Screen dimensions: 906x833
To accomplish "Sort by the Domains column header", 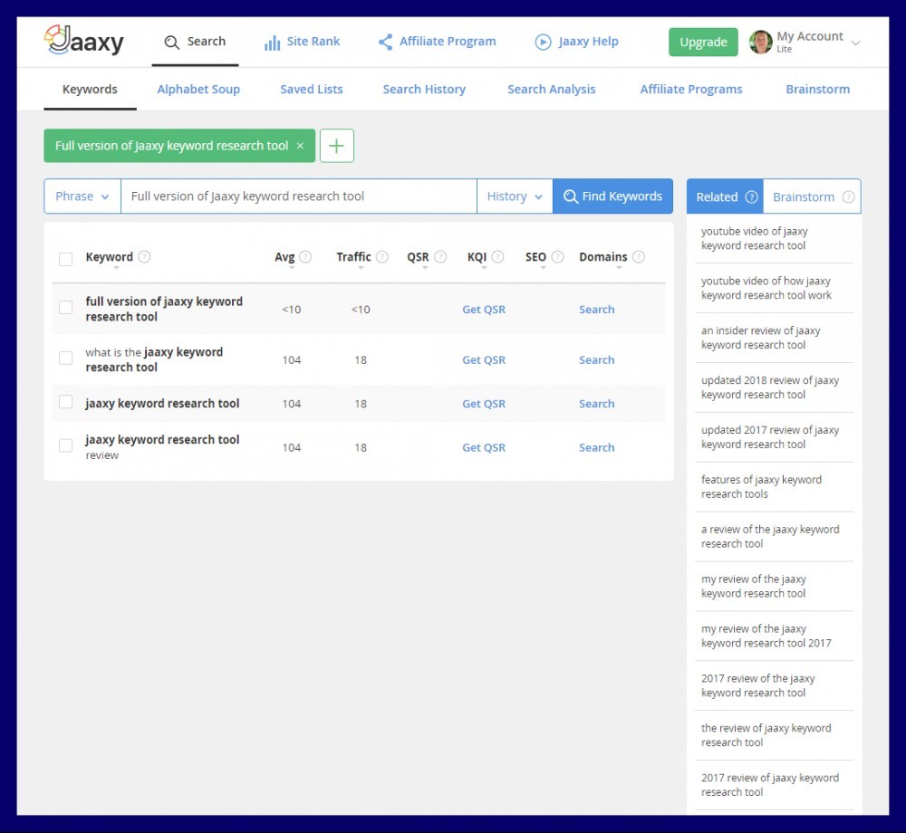I will pos(603,257).
